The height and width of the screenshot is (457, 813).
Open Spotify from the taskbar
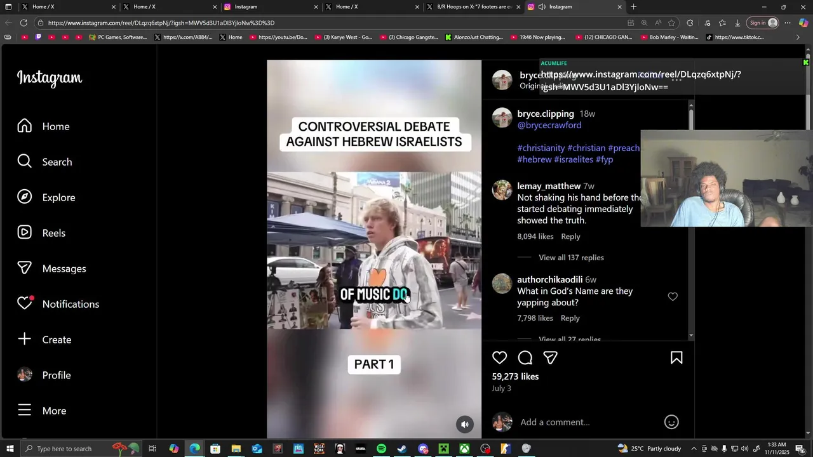pyautogui.click(x=381, y=449)
